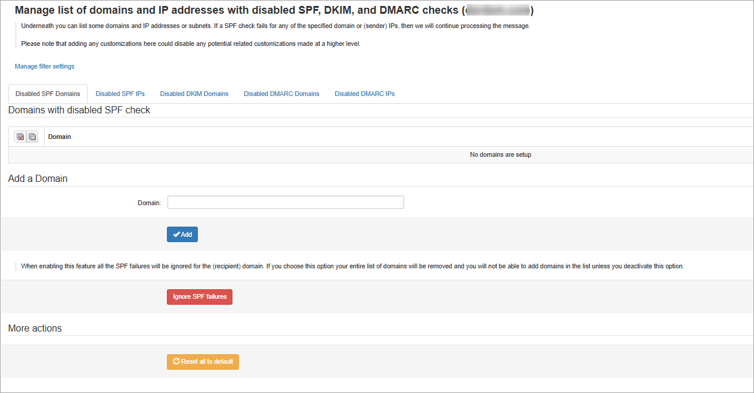Click the 'No domains are setup' table row
The image size is (754, 393).
(500, 155)
